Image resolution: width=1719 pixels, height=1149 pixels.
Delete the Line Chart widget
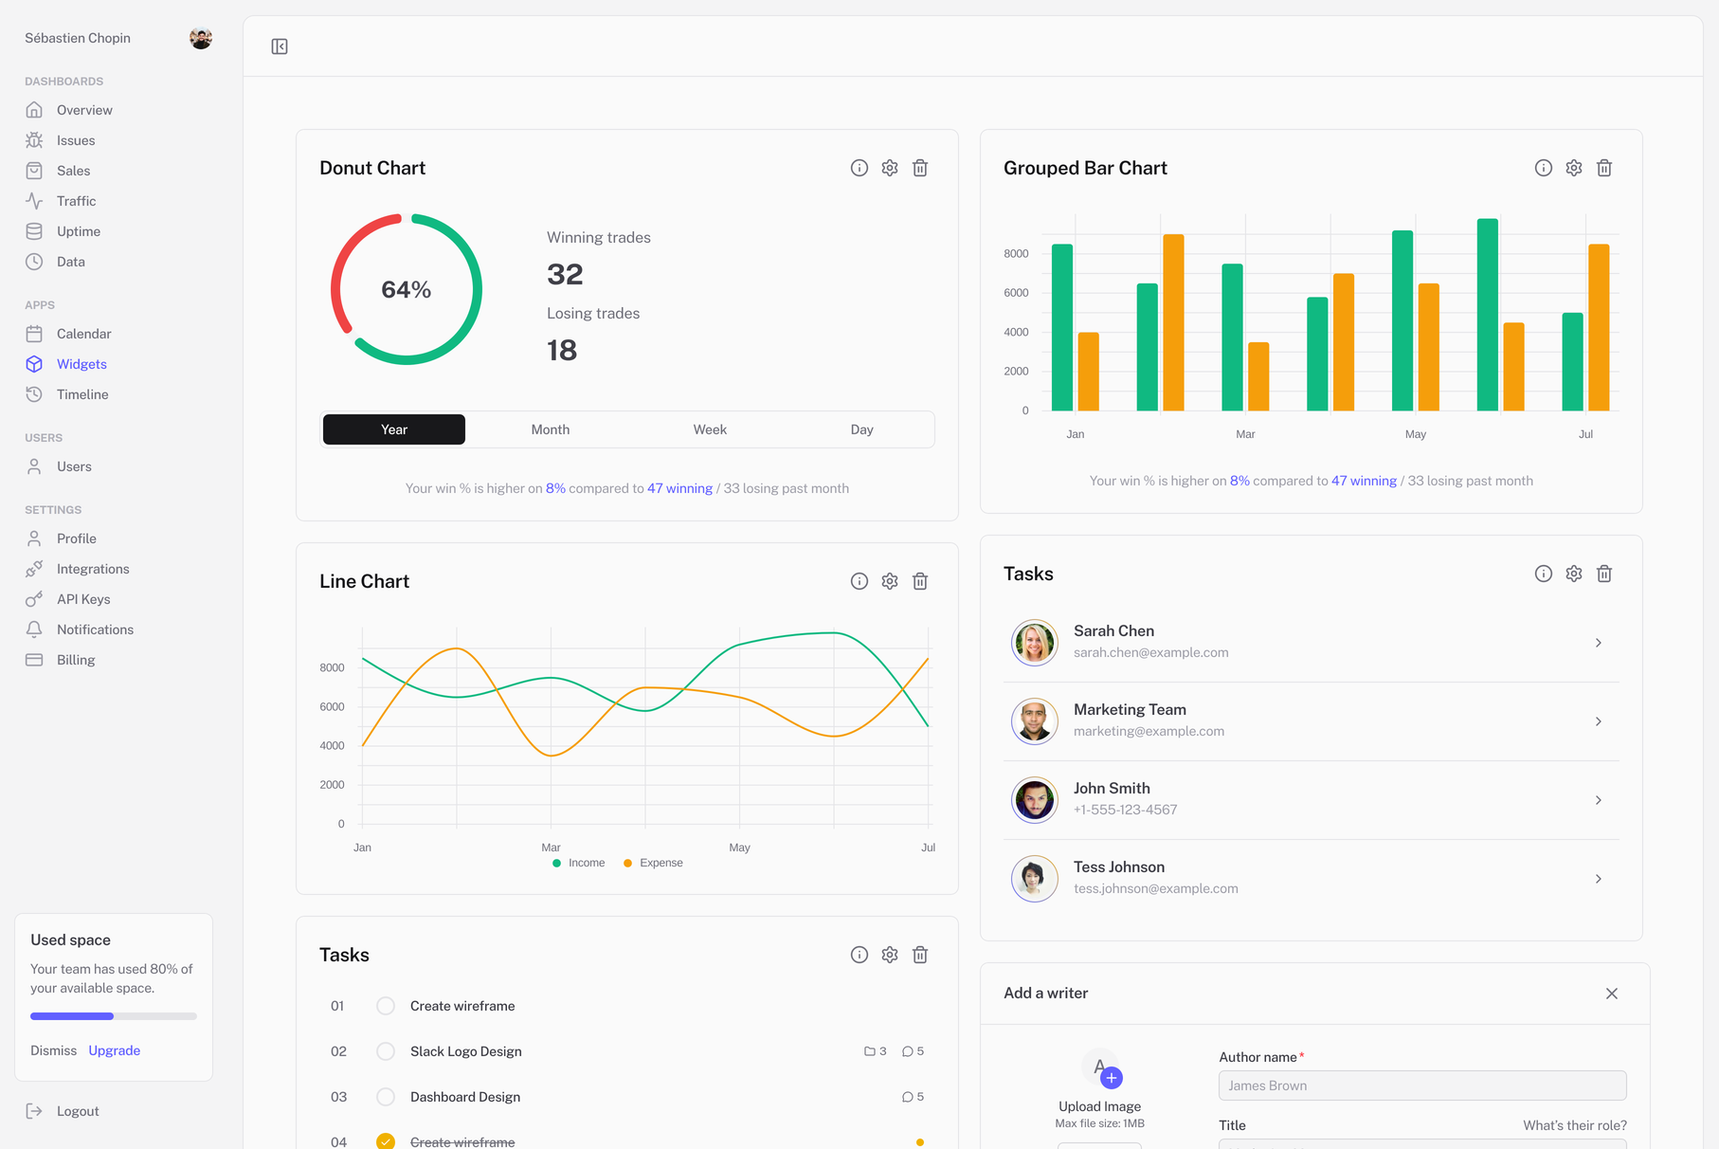coord(919,581)
